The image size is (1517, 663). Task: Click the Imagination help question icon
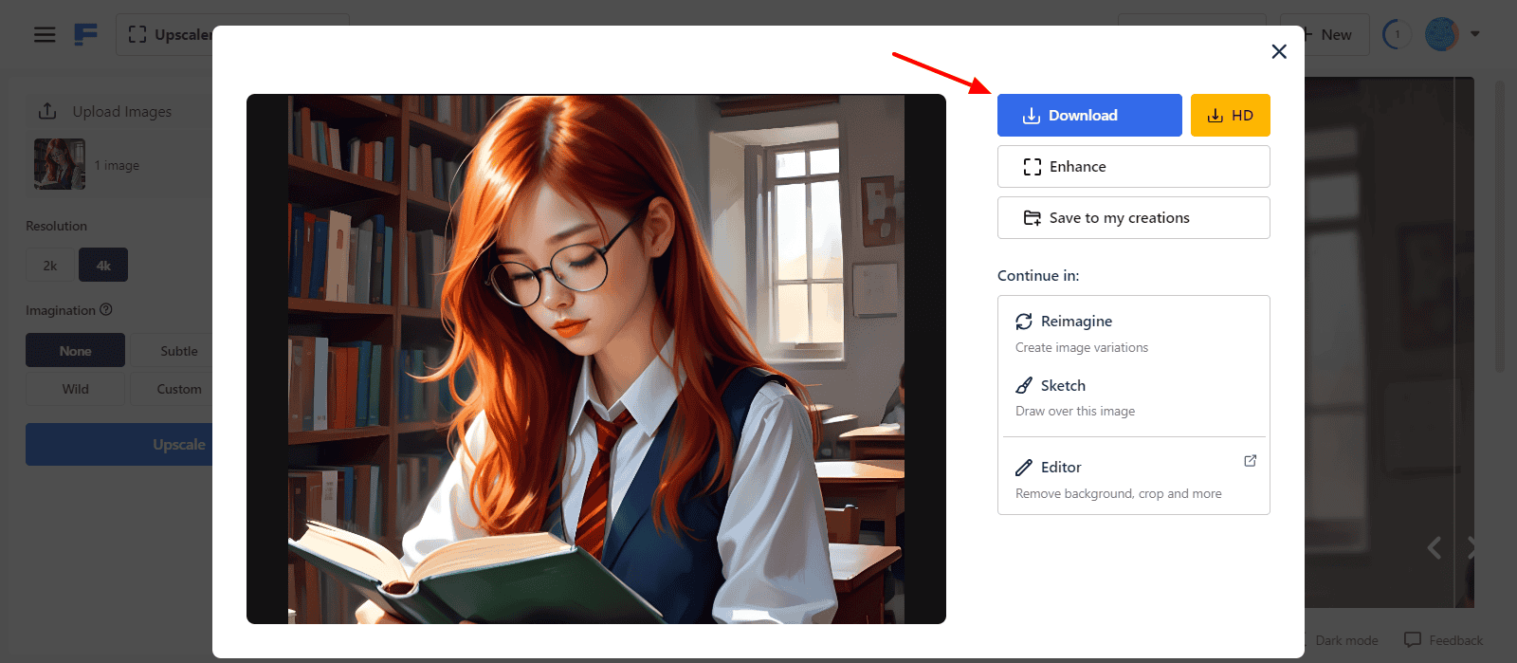(106, 309)
